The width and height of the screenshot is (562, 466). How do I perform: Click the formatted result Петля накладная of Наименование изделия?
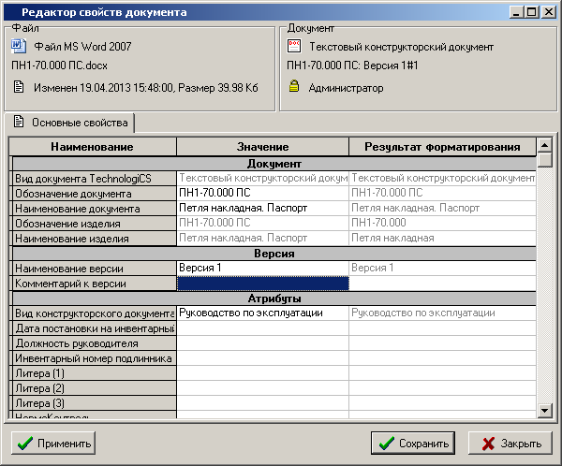coord(443,238)
